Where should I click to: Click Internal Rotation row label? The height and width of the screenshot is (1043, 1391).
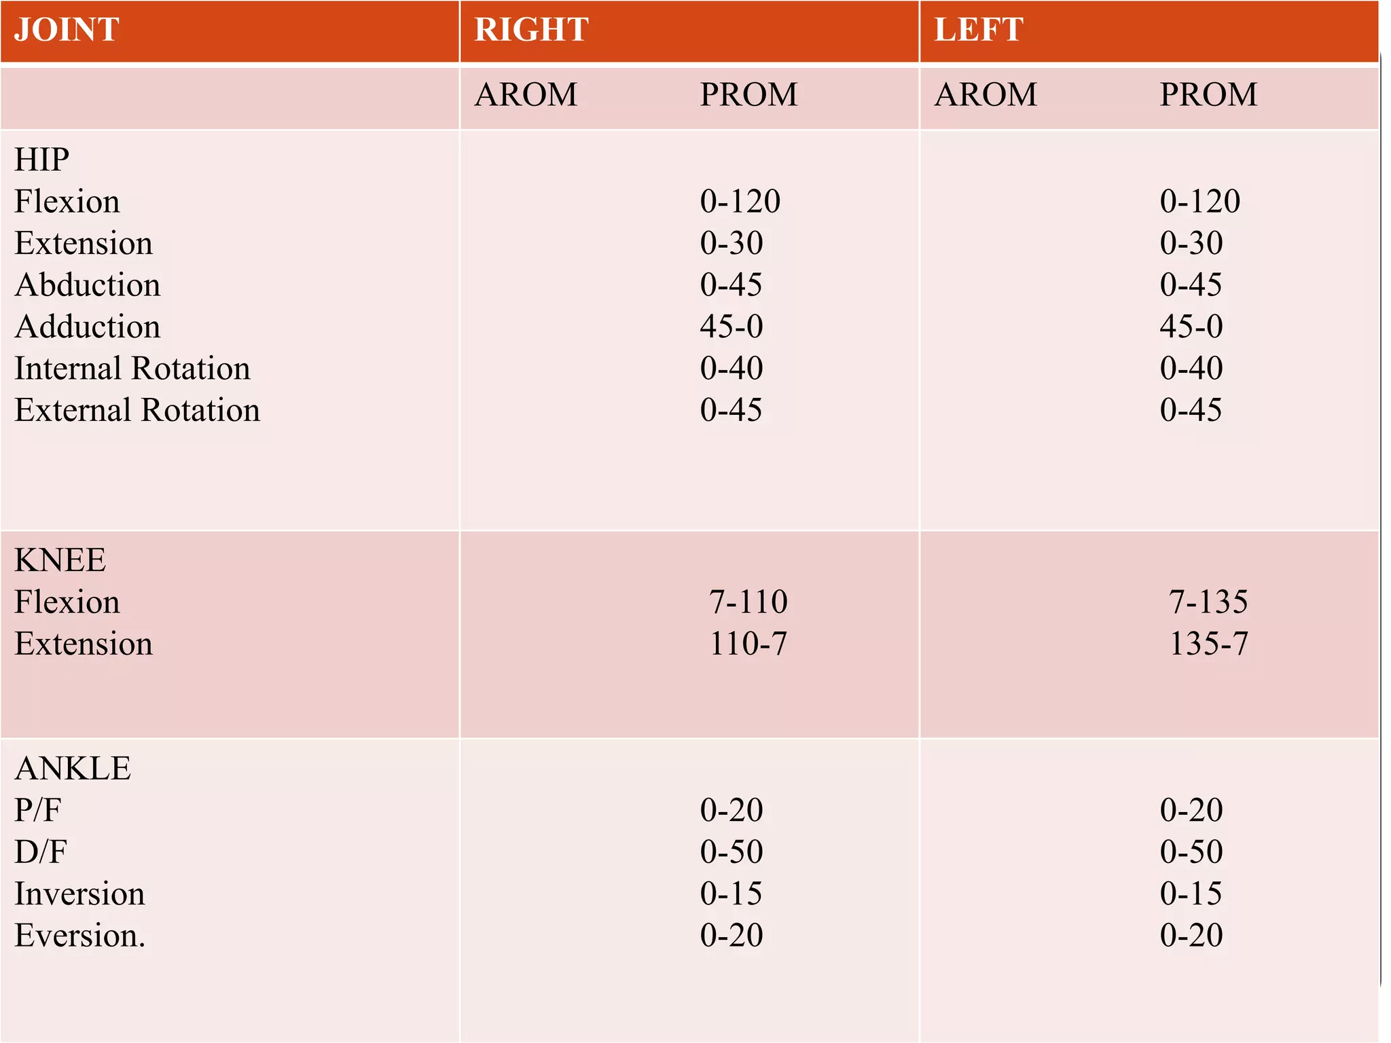[132, 368]
